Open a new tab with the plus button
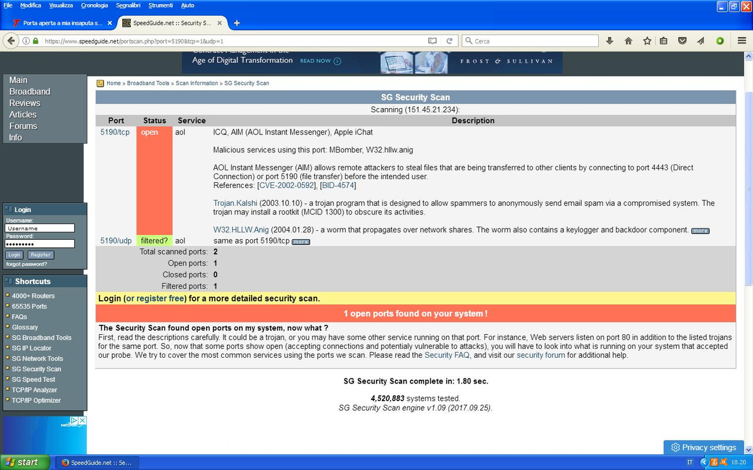Screen dimensions: 753x470 (x=236, y=23)
